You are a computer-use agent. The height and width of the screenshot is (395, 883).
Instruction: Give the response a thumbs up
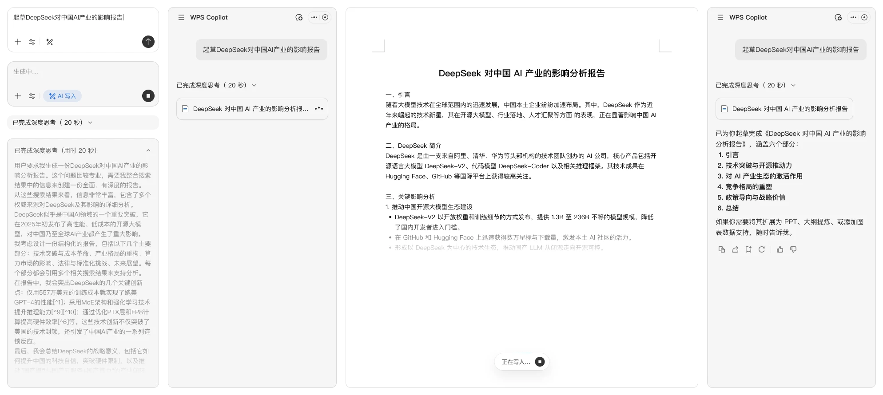tap(780, 249)
